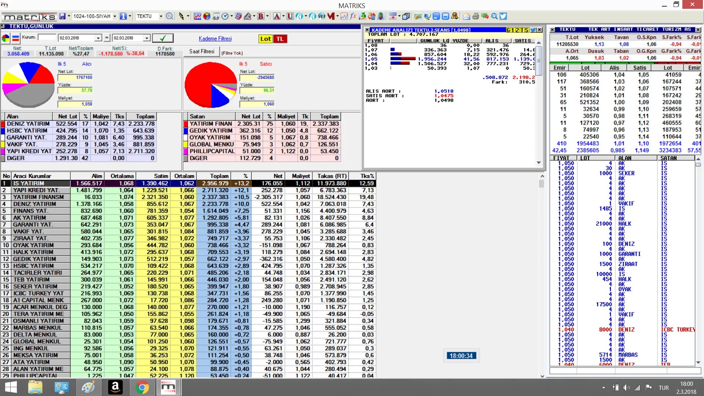The height and width of the screenshot is (396, 704).
Task: Toggle the equals sign date link button
Action: pyautogui.click(x=107, y=38)
